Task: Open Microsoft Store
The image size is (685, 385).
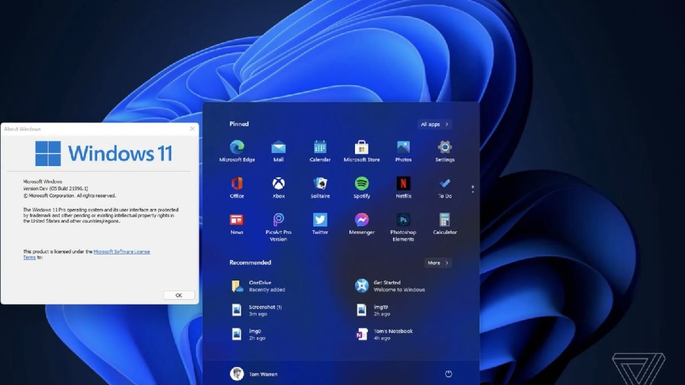Action: [361, 147]
